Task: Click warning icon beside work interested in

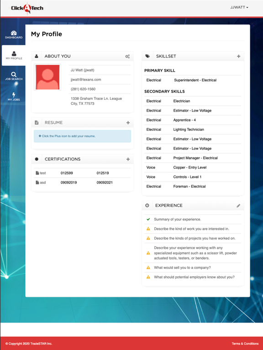Action: point(148,229)
